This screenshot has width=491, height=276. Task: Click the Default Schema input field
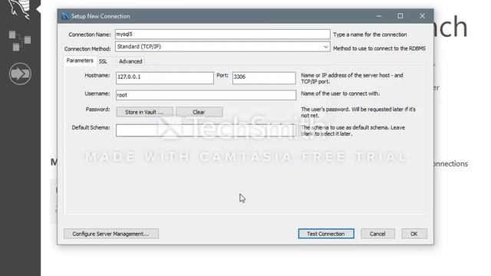206,130
